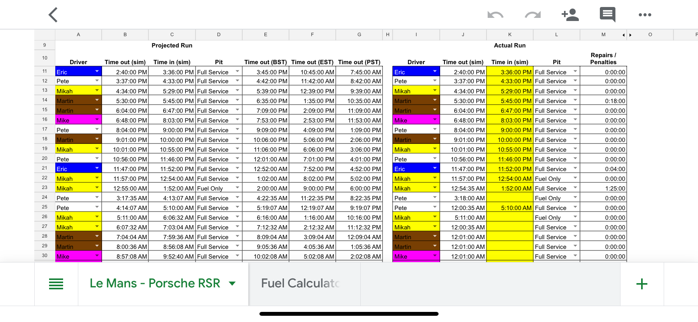This screenshot has height=322, width=698.
Task: Select cell 3:18:00 AM in column J
Action: pos(463,198)
